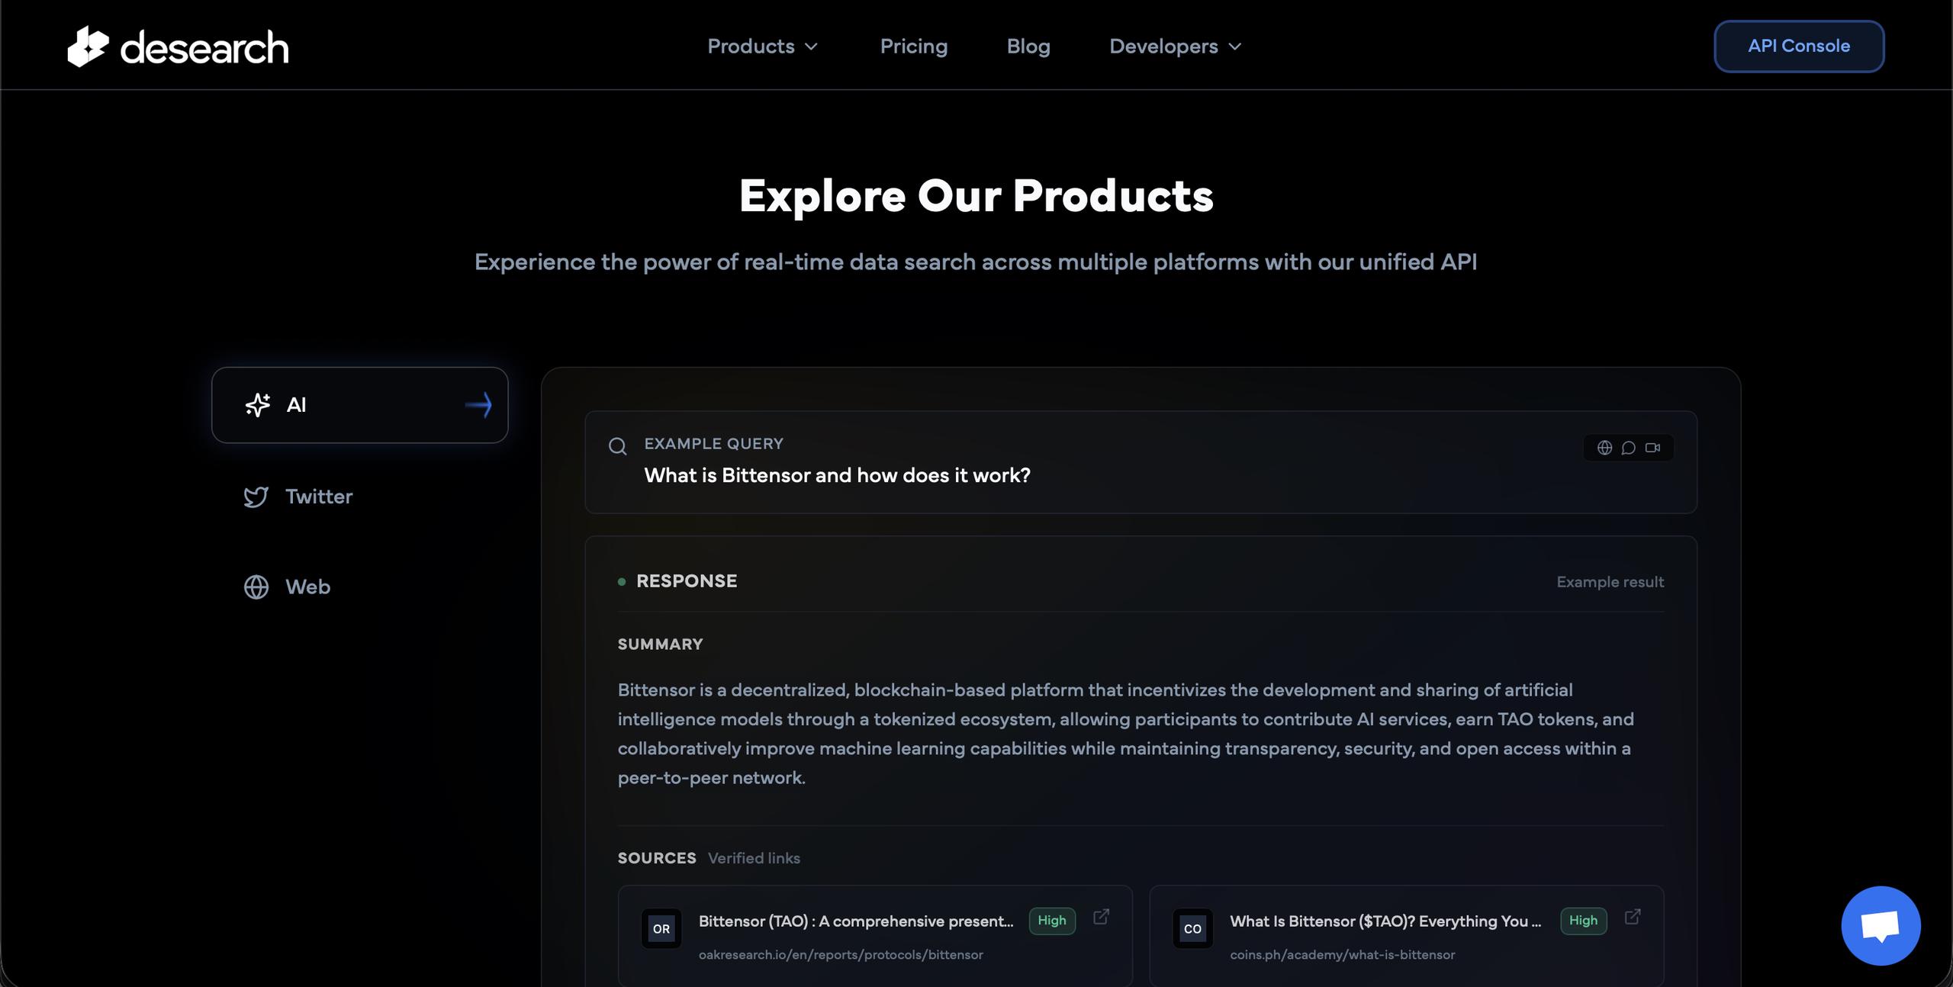Click the globe icon in the example query box
1953x987 pixels.
[x=1604, y=448]
